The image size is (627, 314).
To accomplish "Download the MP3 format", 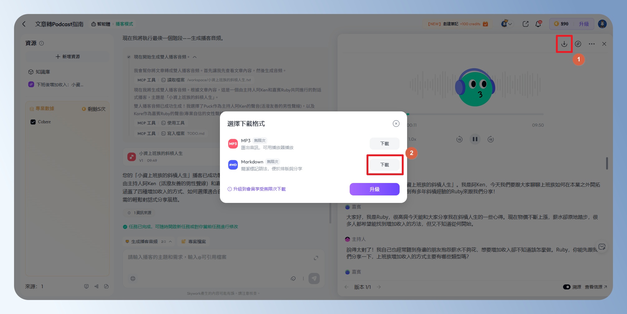I will tap(384, 143).
